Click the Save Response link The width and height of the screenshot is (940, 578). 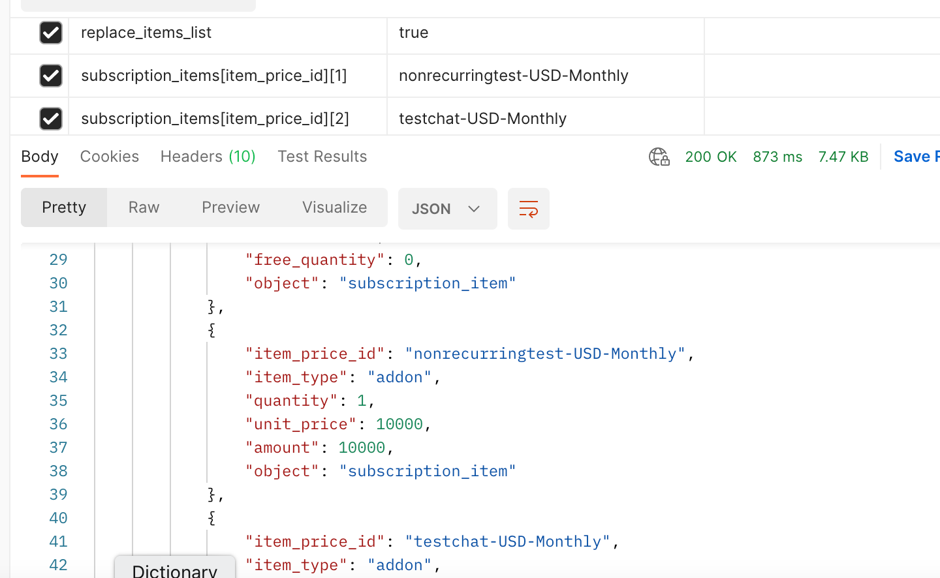pos(916,157)
